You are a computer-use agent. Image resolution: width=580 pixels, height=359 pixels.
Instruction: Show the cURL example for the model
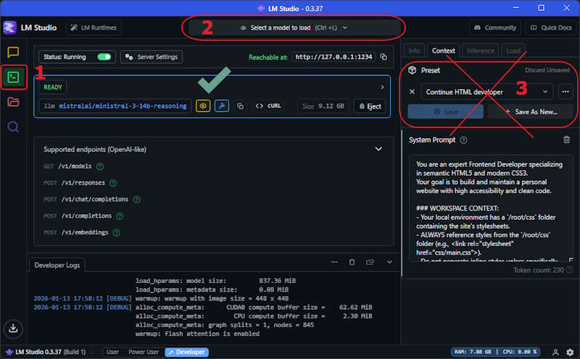point(268,106)
